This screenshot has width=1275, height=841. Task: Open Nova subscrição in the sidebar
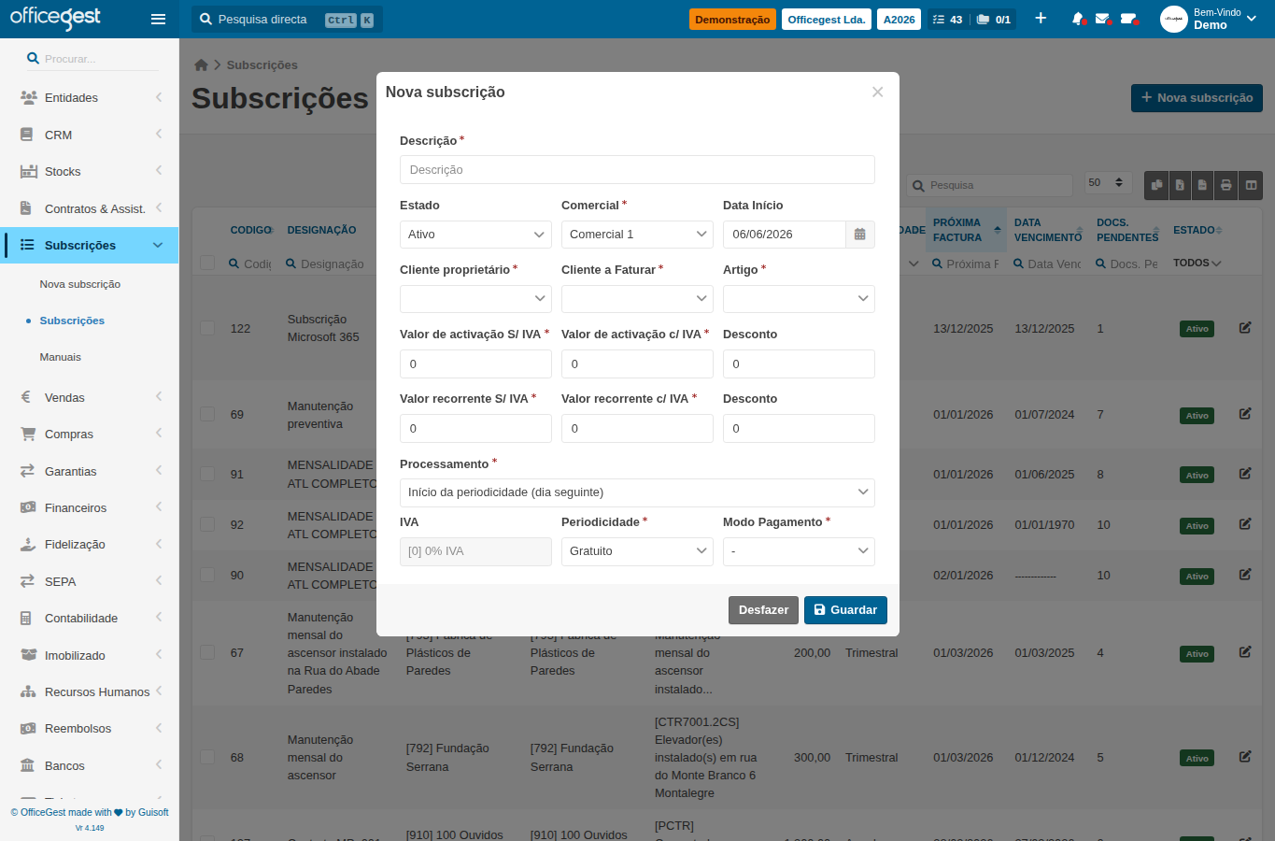(x=80, y=284)
